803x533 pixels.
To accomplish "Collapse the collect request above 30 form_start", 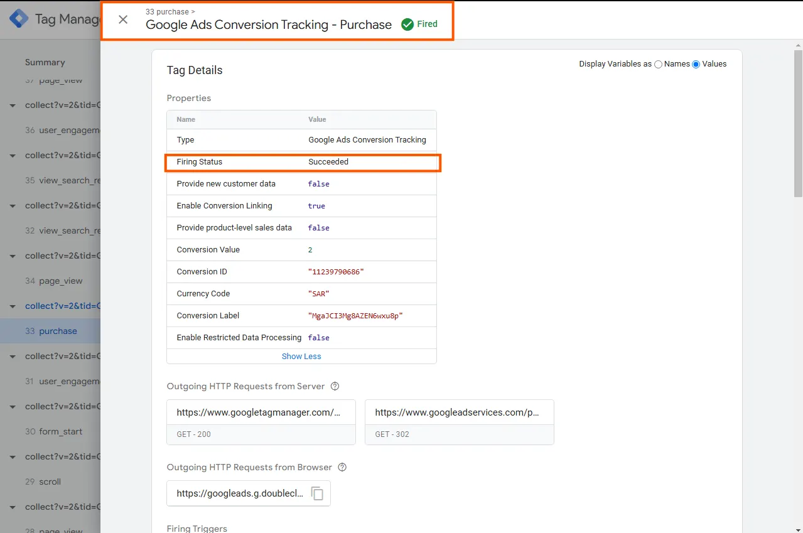I will 13,407.
